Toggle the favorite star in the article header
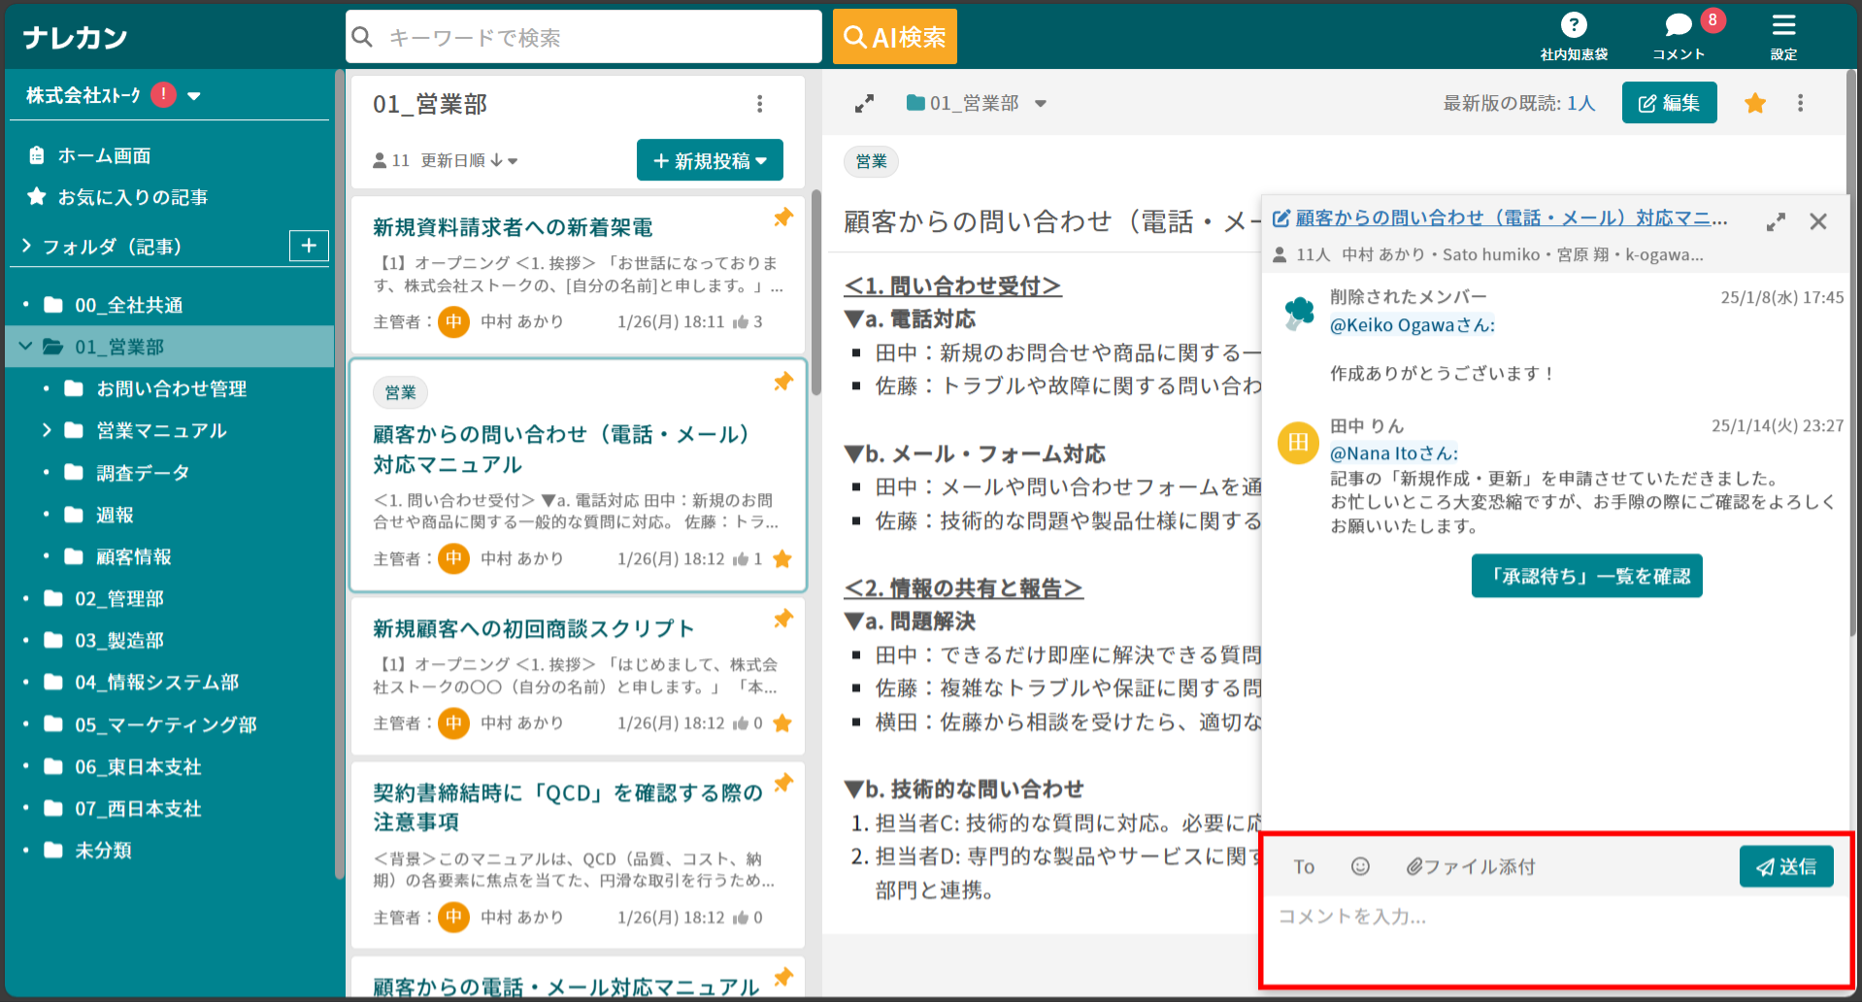This screenshot has width=1862, height=1002. click(1754, 103)
